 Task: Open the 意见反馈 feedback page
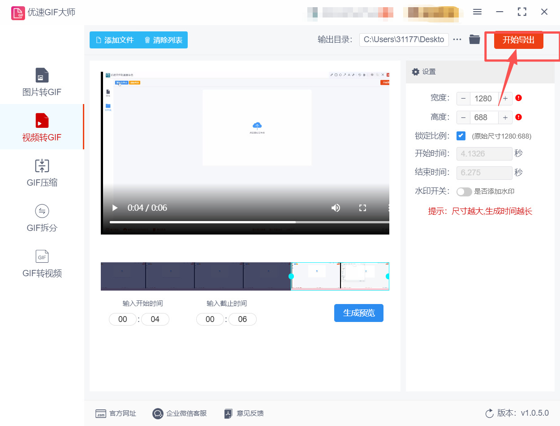tap(243, 413)
